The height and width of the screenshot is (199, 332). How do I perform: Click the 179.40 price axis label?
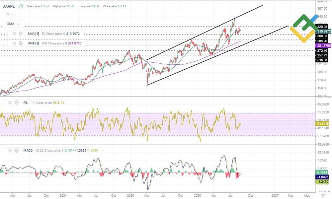click(x=322, y=80)
